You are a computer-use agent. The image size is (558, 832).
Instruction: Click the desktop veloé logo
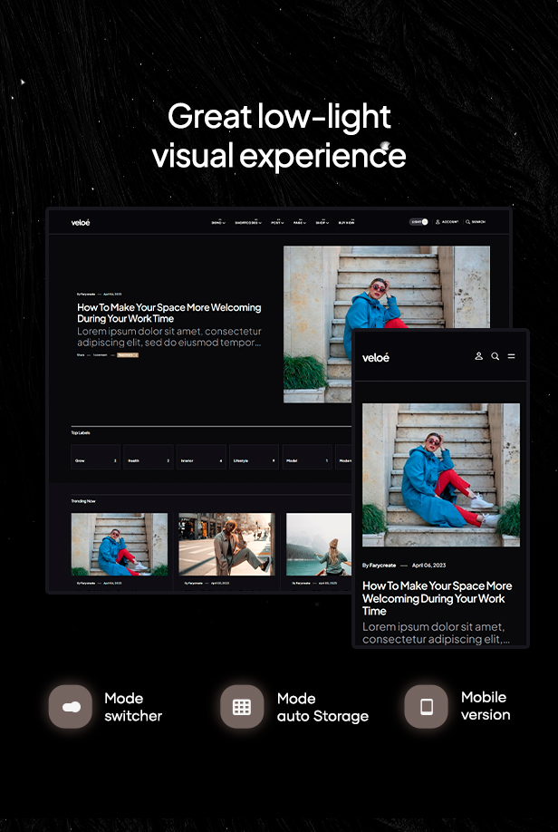(x=81, y=222)
